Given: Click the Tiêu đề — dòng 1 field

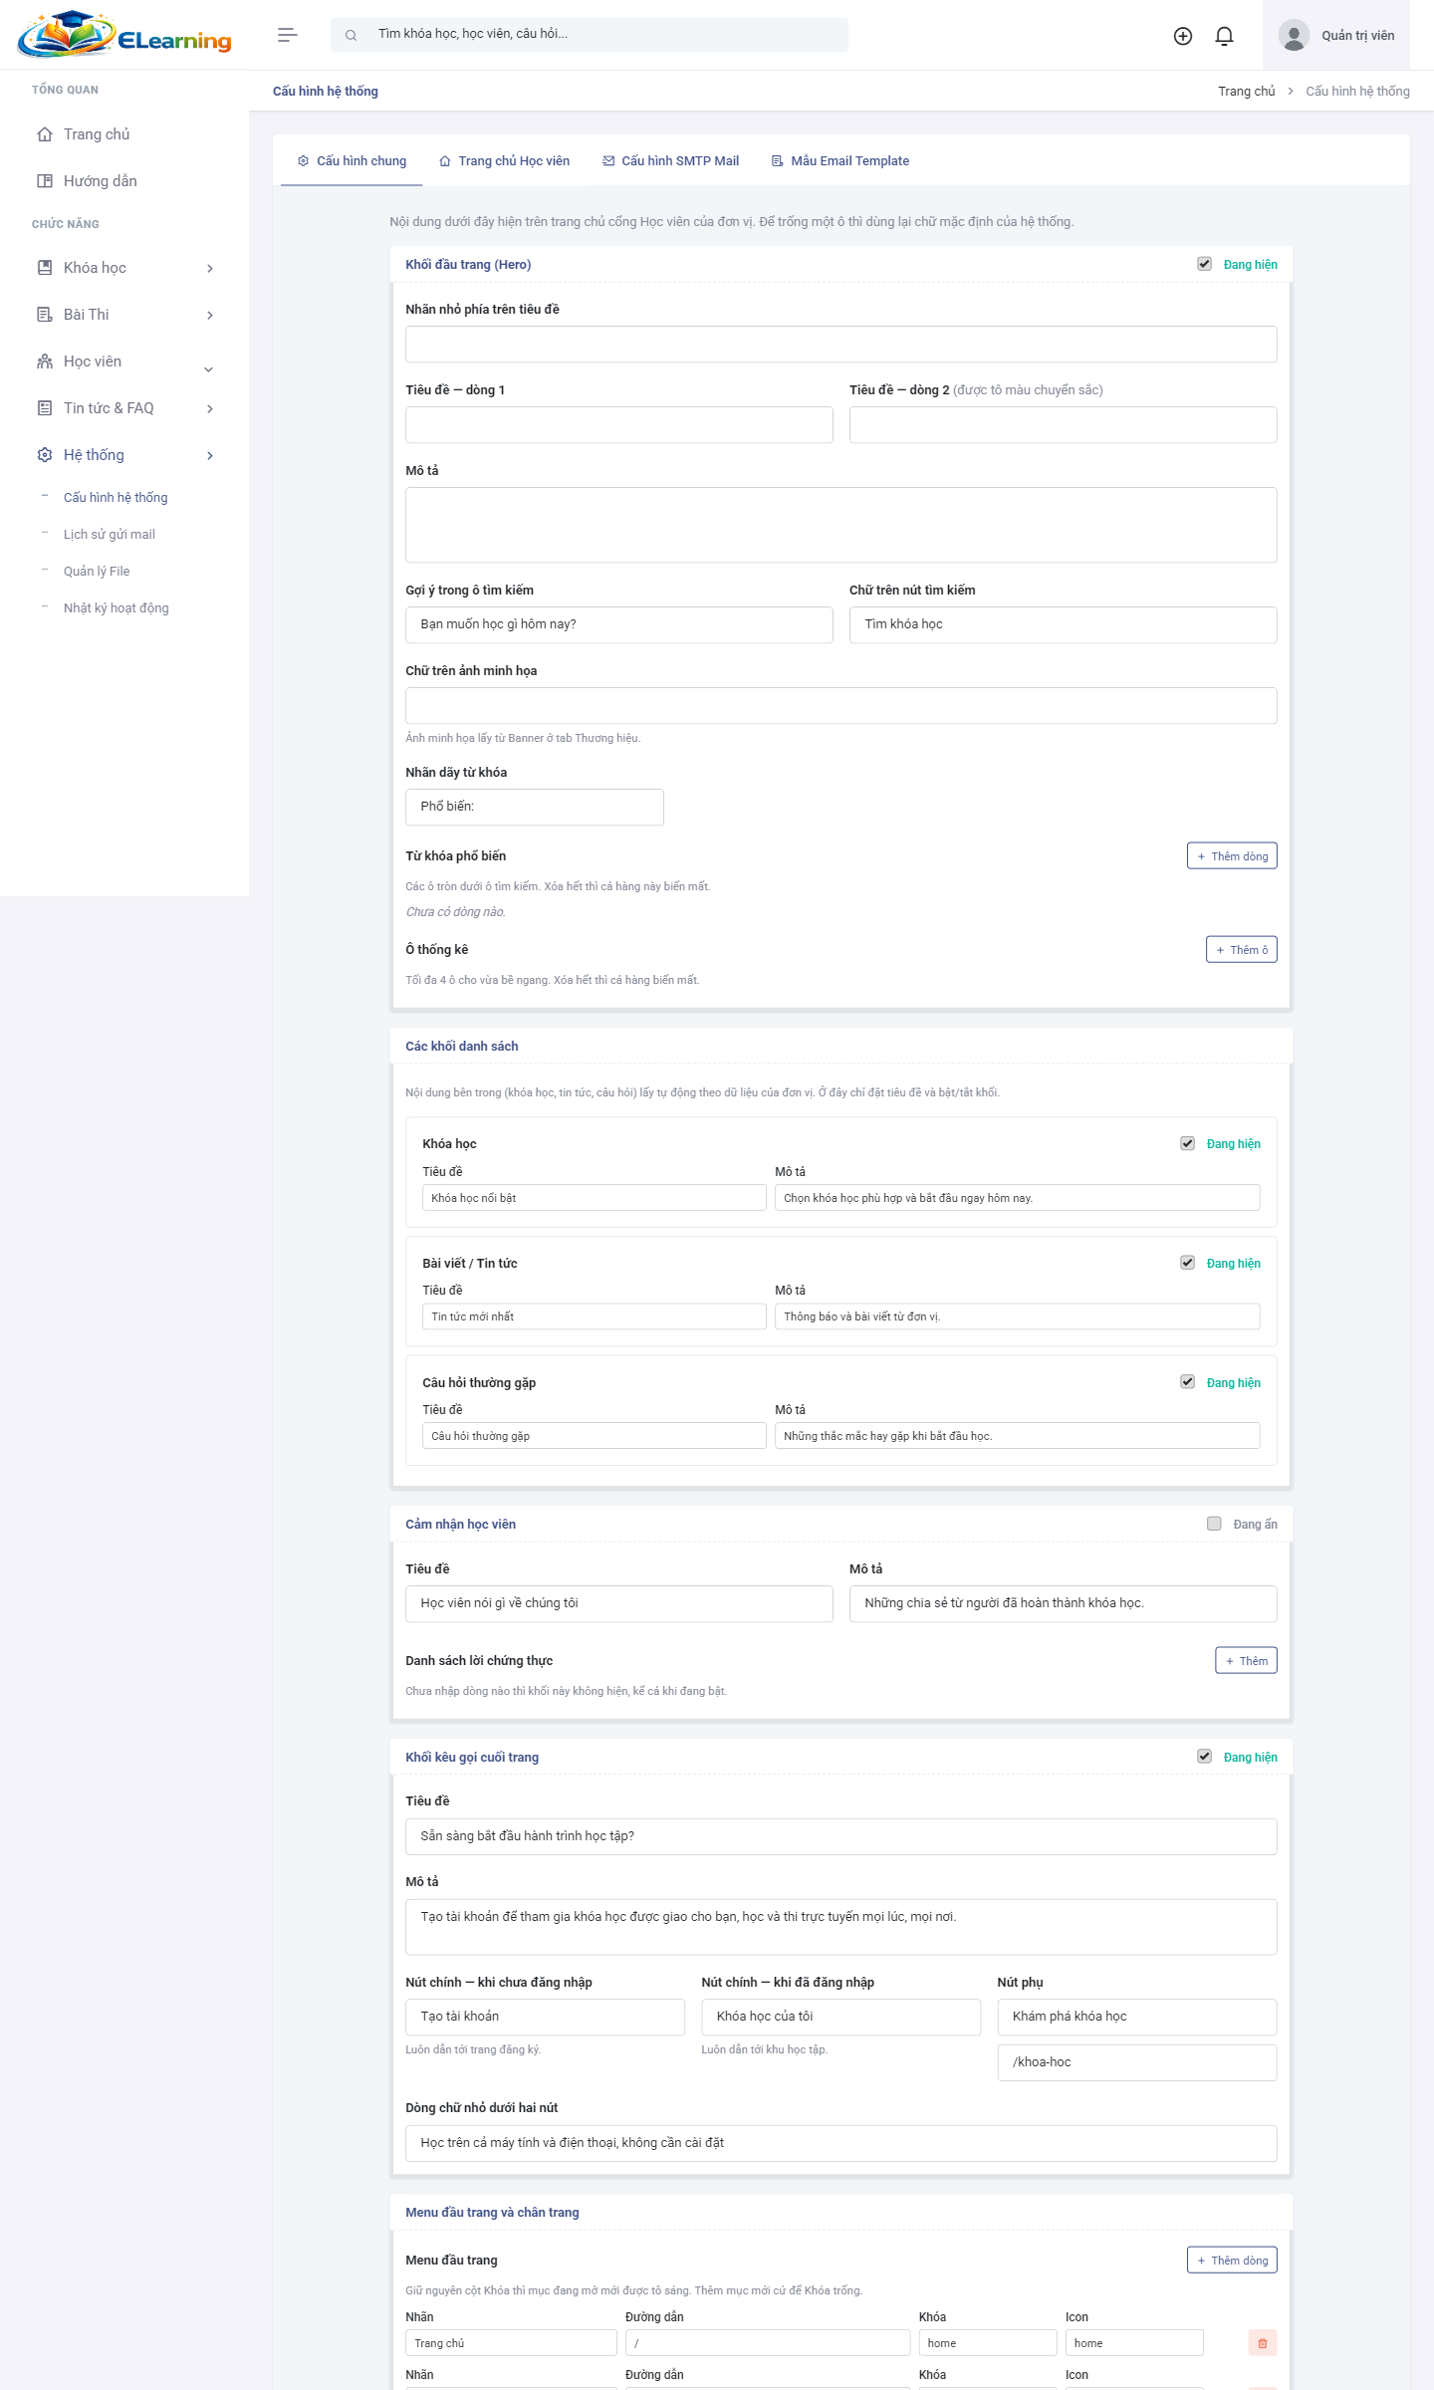Looking at the screenshot, I should [619, 425].
